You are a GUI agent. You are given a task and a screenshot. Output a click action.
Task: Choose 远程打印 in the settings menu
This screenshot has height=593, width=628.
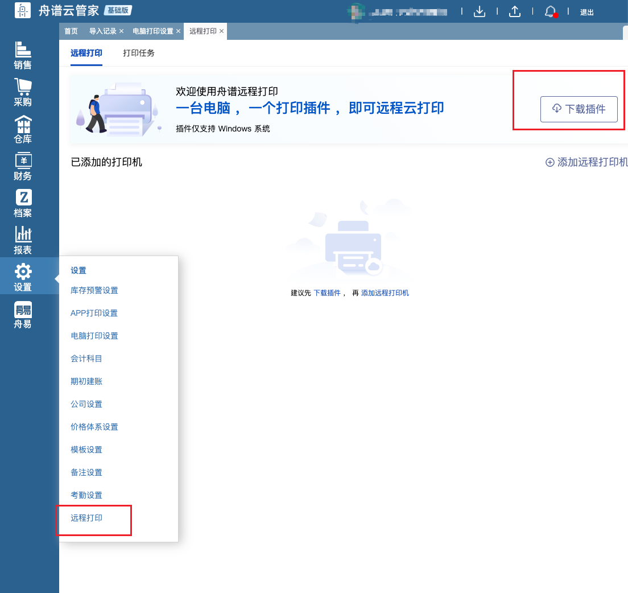tap(86, 518)
